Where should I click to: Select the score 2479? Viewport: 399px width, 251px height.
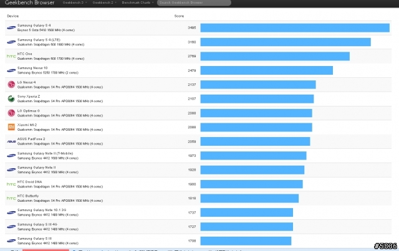192,70
